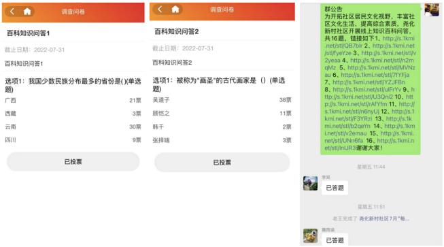The height and width of the screenshot is (247, 444).
Task: Select the 广西 answer option
Action: [x=73, y=100]
